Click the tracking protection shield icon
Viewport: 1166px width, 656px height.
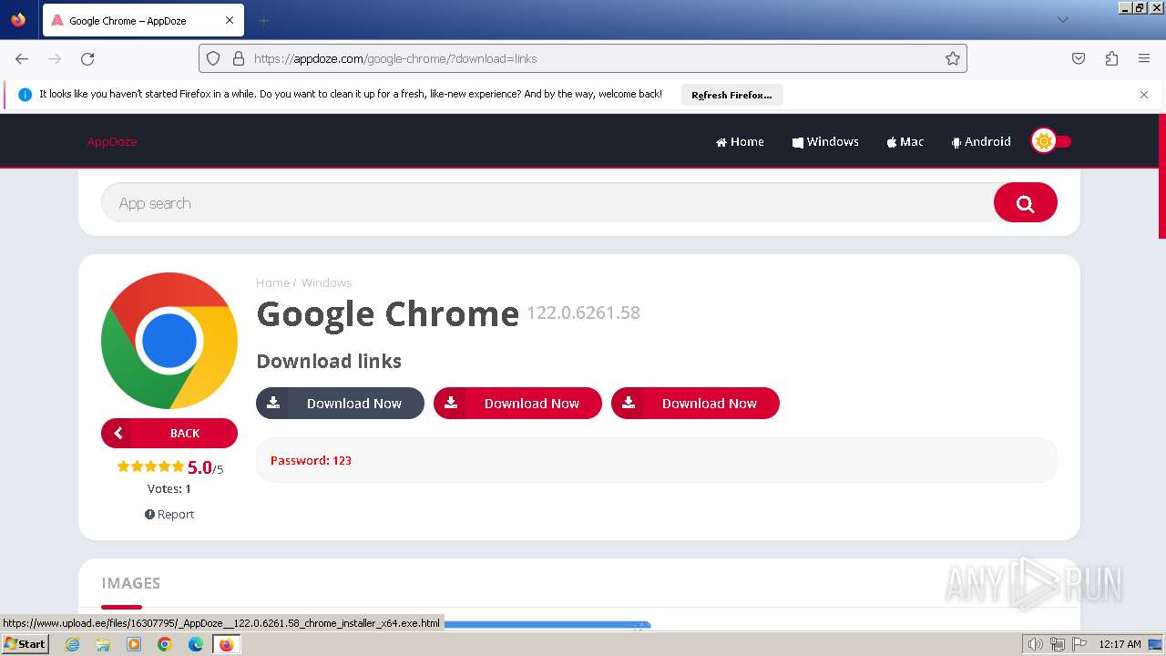pyautogui.click(x=213, y=58)
